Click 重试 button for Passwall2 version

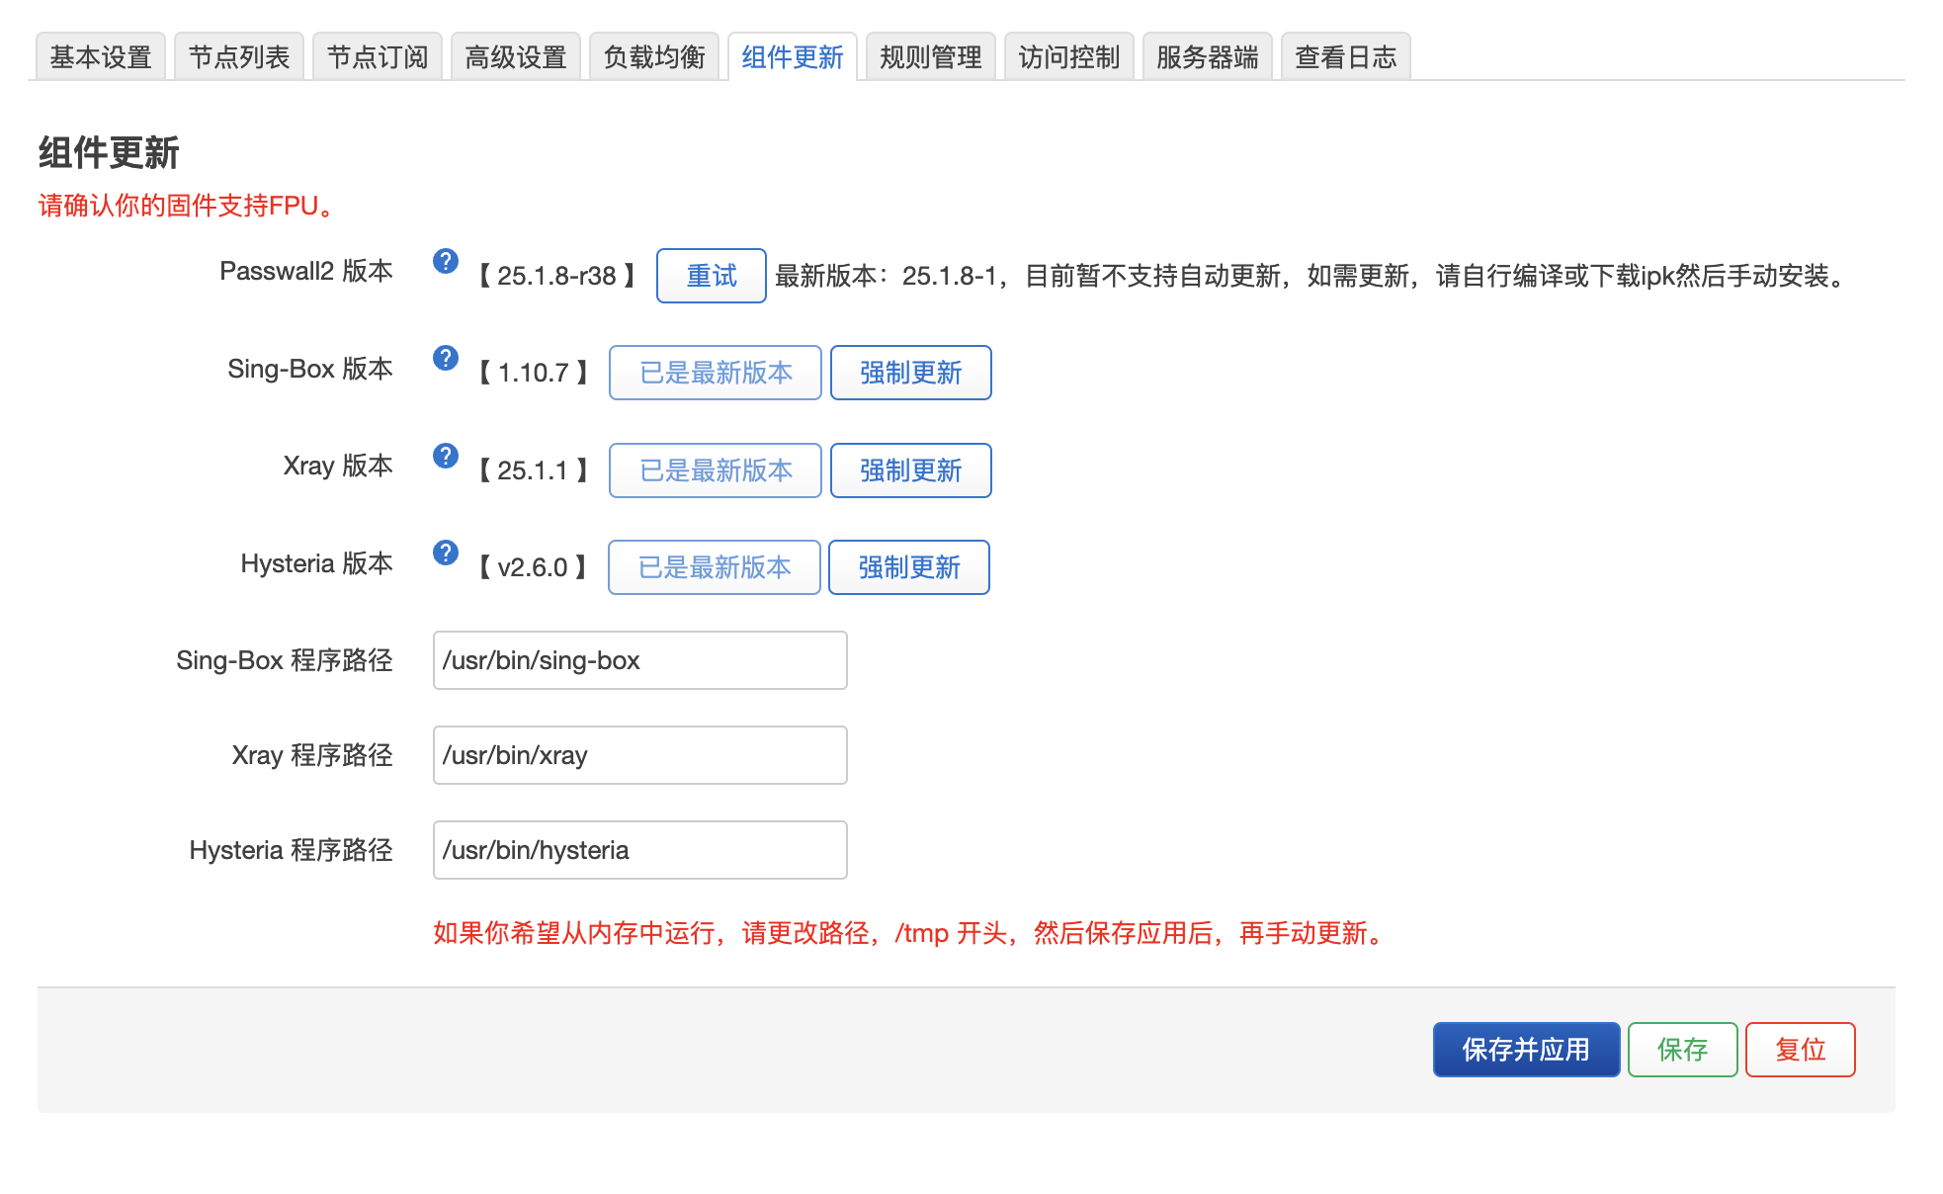[x=712, y=276]
